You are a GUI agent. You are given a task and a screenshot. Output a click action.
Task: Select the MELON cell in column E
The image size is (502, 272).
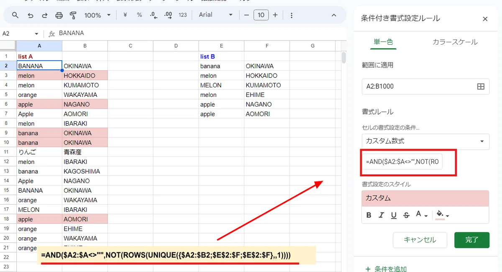point(221,85)
